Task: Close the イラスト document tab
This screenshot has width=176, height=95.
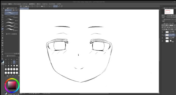Action: (28, 9)
